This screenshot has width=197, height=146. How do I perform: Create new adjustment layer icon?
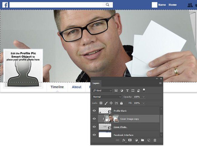[x=136, y=140]
